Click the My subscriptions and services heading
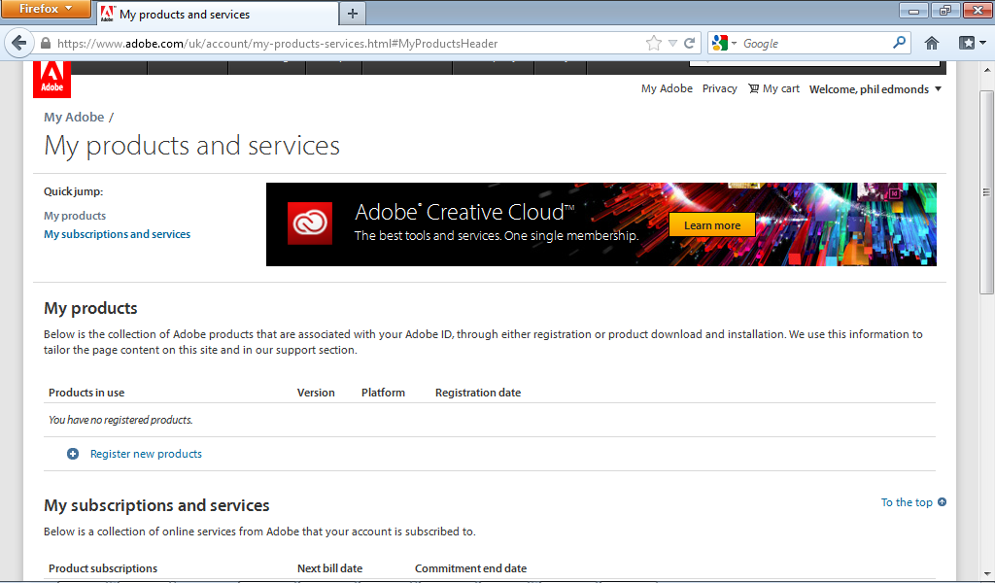Image resolution: width=995 pixels, height=583 pixels. point(156,505)
